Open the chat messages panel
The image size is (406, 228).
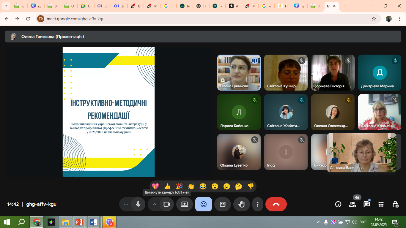(x=366, y=204)
